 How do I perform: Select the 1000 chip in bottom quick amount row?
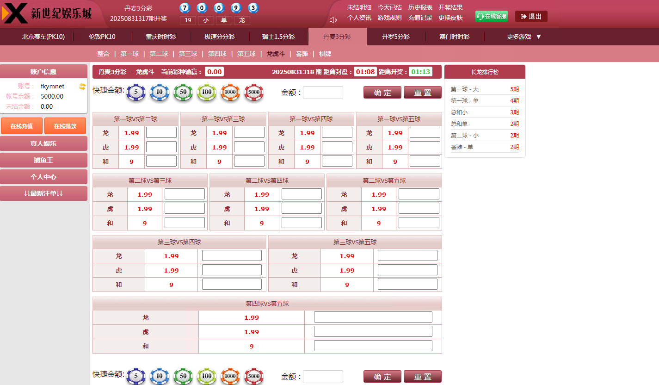(230, 376)
